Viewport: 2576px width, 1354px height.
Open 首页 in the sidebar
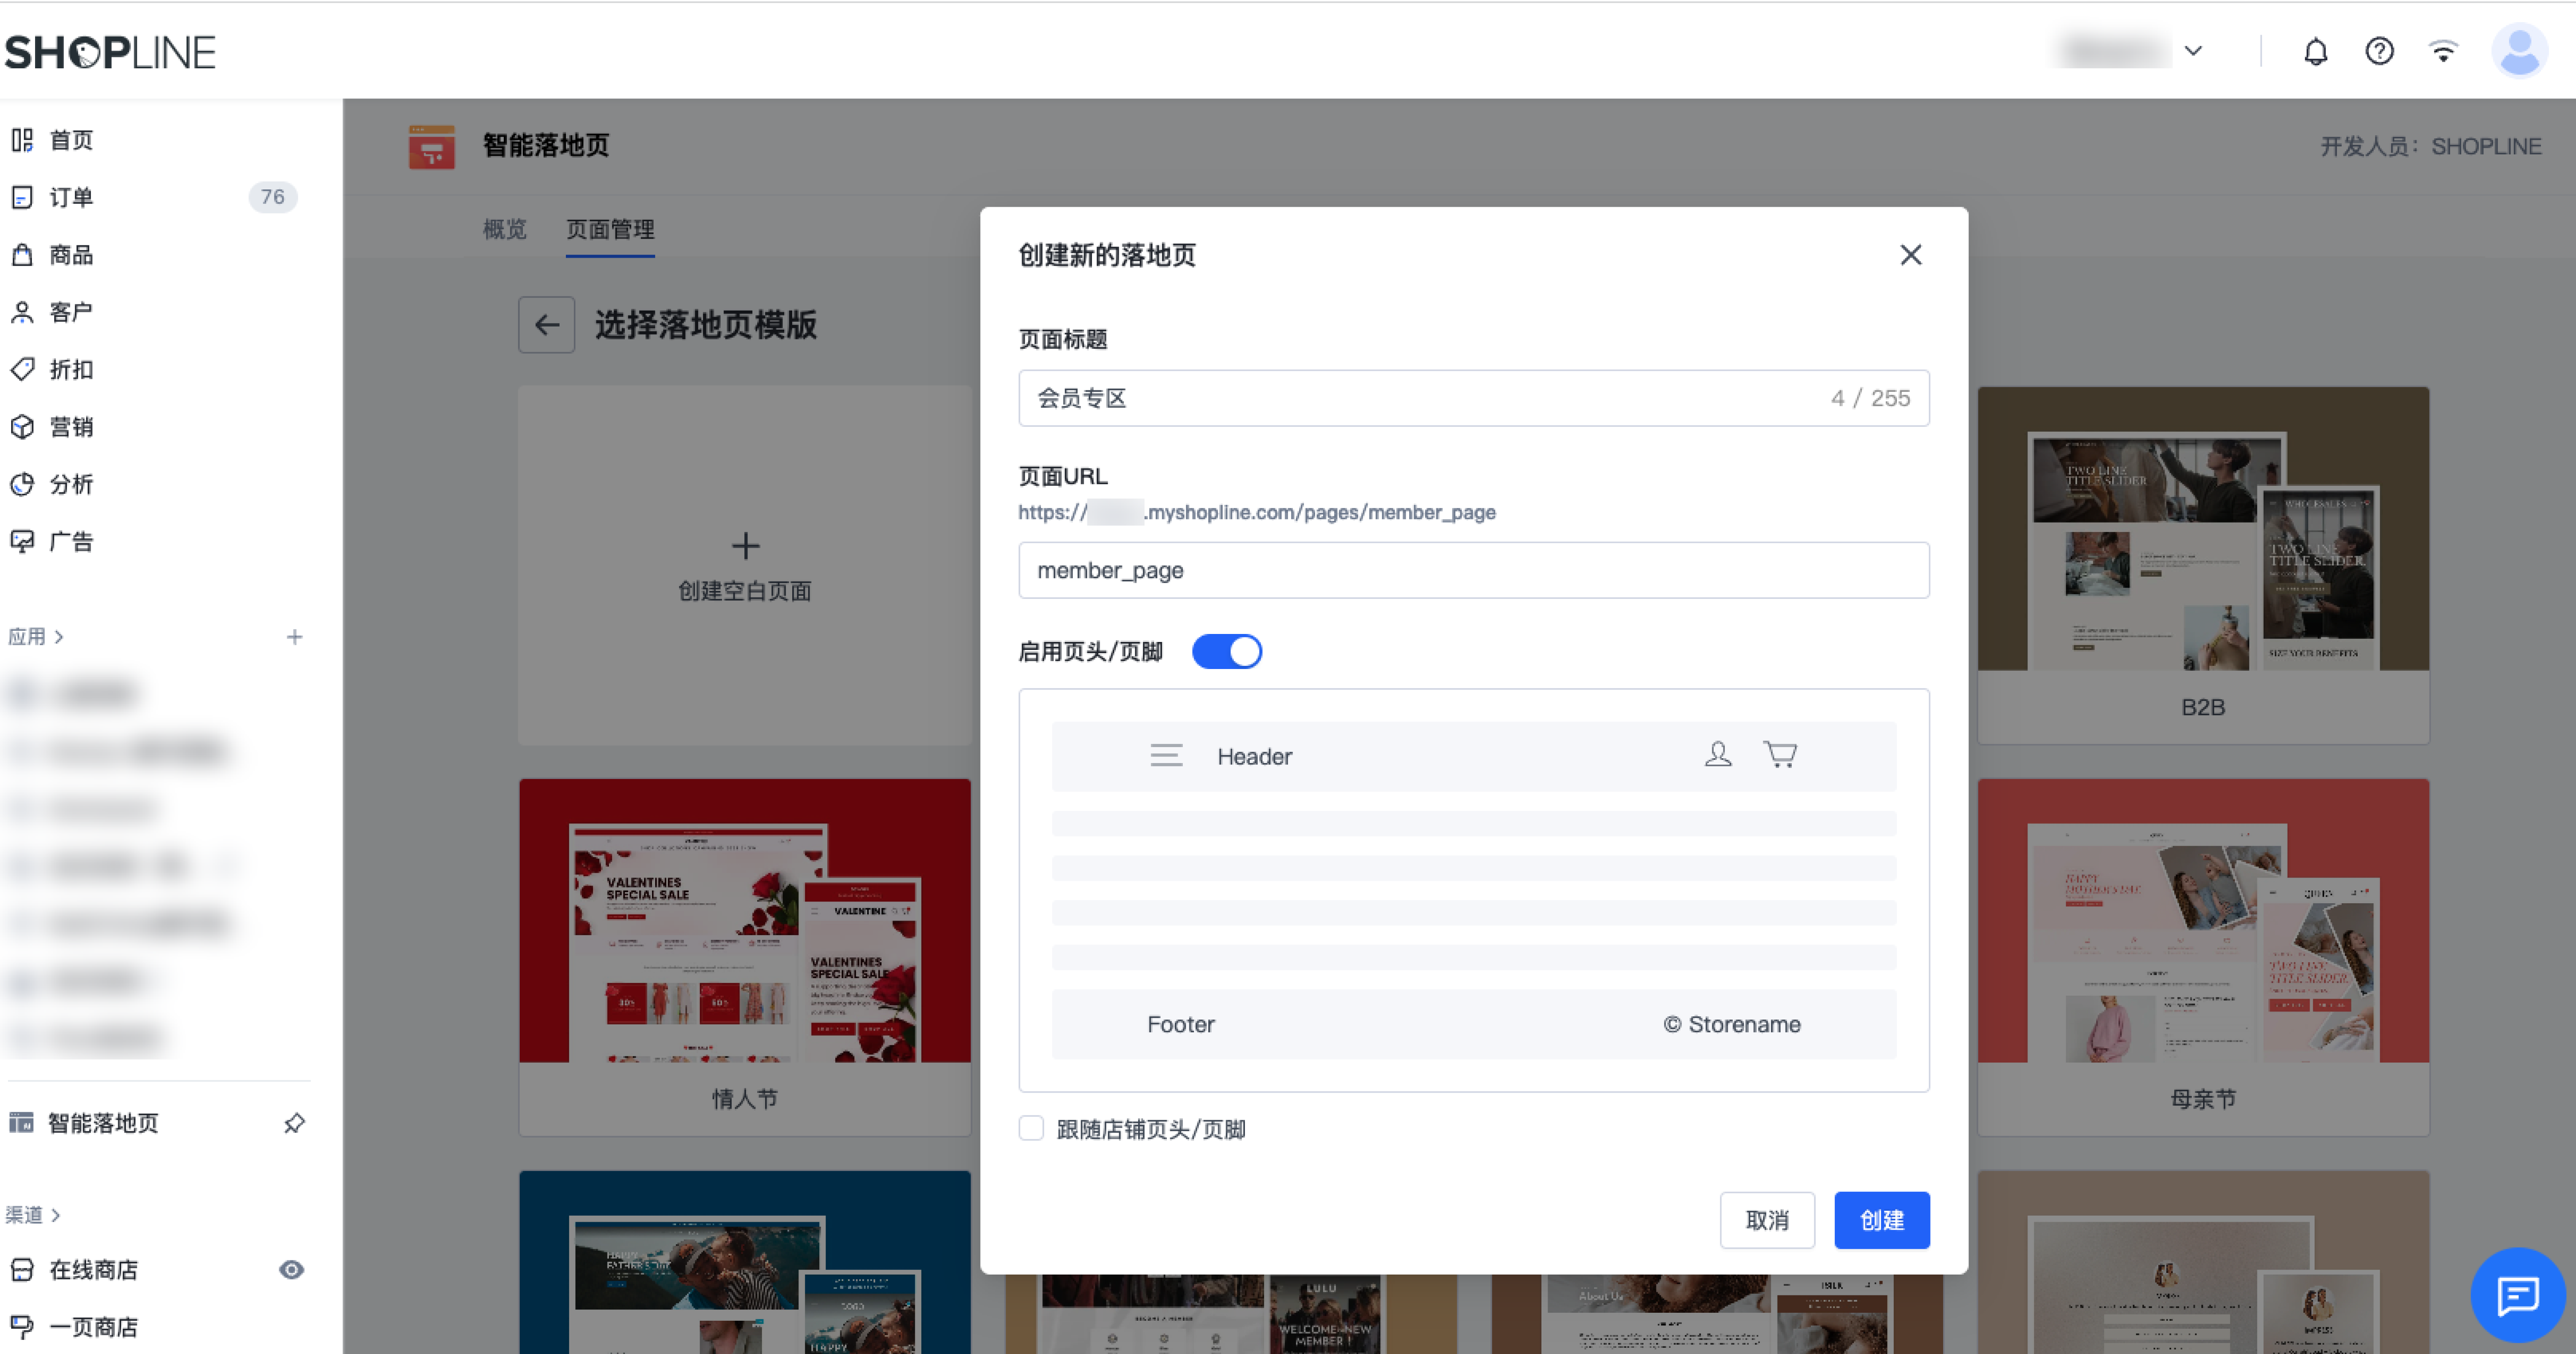click(71, 140)
